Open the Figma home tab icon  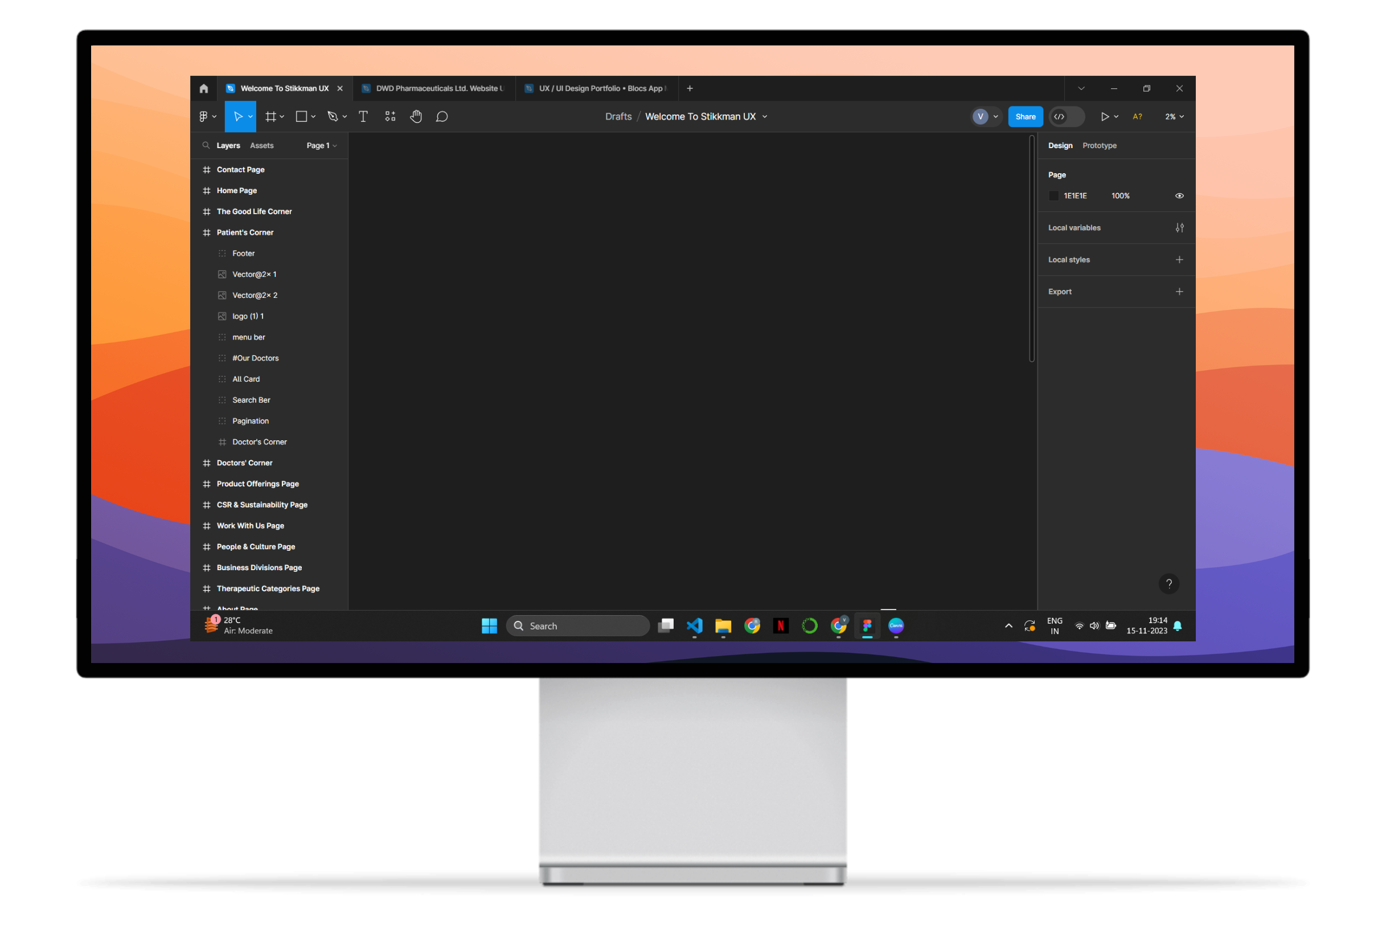point(204,88)
